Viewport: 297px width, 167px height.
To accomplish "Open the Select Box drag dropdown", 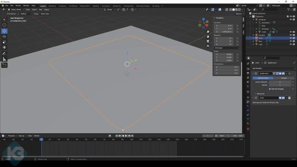I will [x=45, y=14].
